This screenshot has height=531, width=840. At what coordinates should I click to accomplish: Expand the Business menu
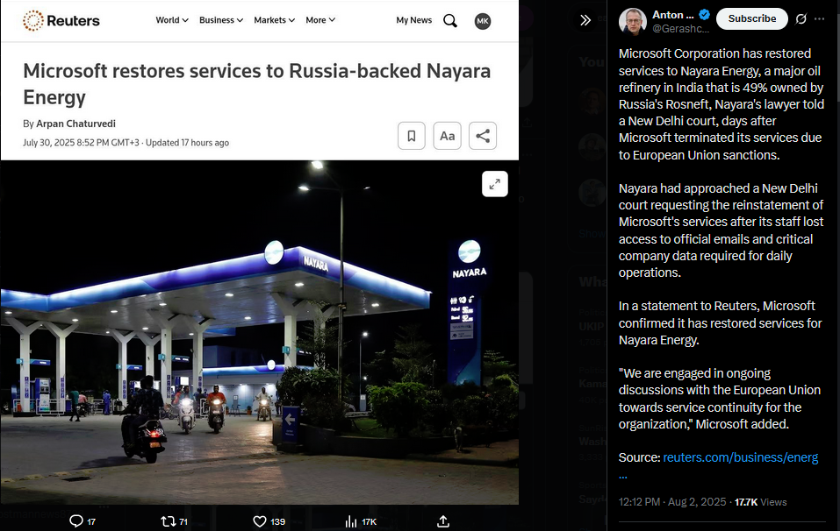221,20
